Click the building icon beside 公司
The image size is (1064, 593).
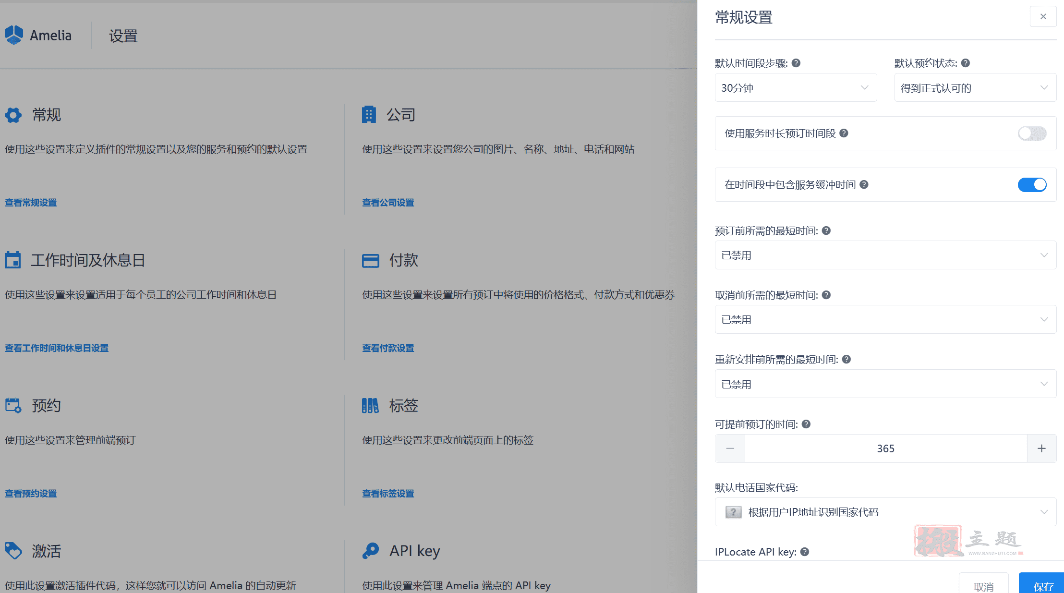tap(369, 115)
